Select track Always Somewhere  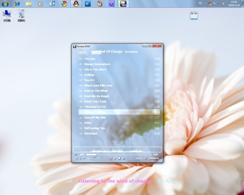click(x=119, y=64)
